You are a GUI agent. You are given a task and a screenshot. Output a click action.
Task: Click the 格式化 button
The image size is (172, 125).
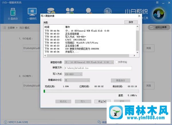click(63, 101)
